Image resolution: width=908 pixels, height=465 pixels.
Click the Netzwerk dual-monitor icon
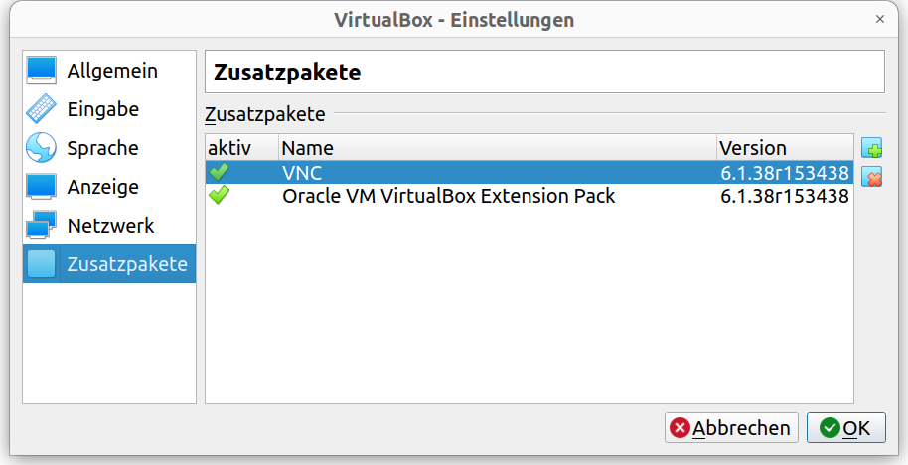41,226
